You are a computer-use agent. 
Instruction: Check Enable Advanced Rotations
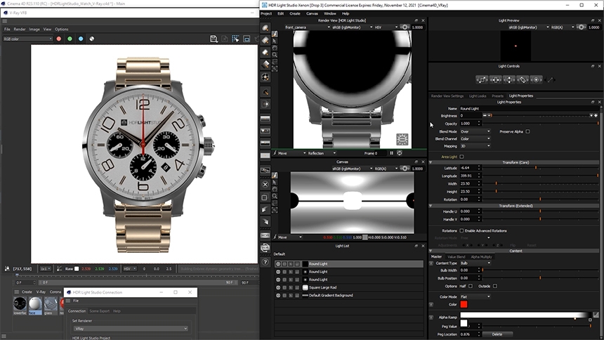461,230
